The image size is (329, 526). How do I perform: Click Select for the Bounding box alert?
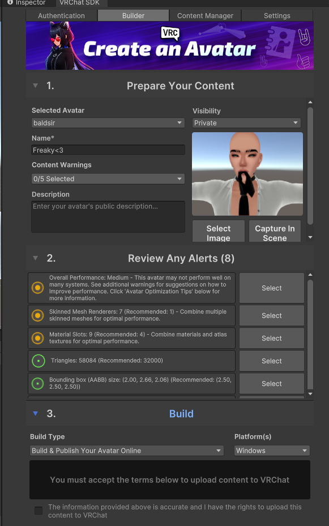pos(272,384)
